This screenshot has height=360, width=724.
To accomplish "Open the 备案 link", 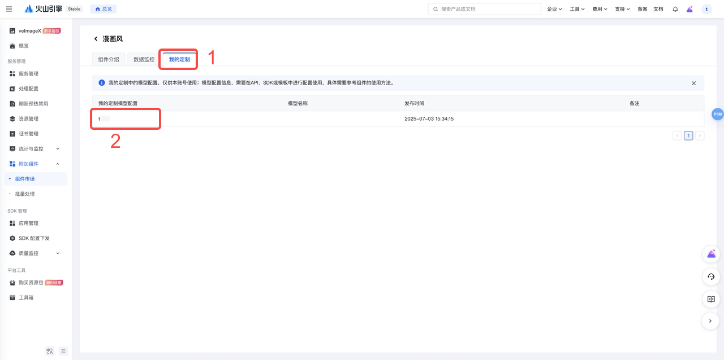I will tap(643, 9).
